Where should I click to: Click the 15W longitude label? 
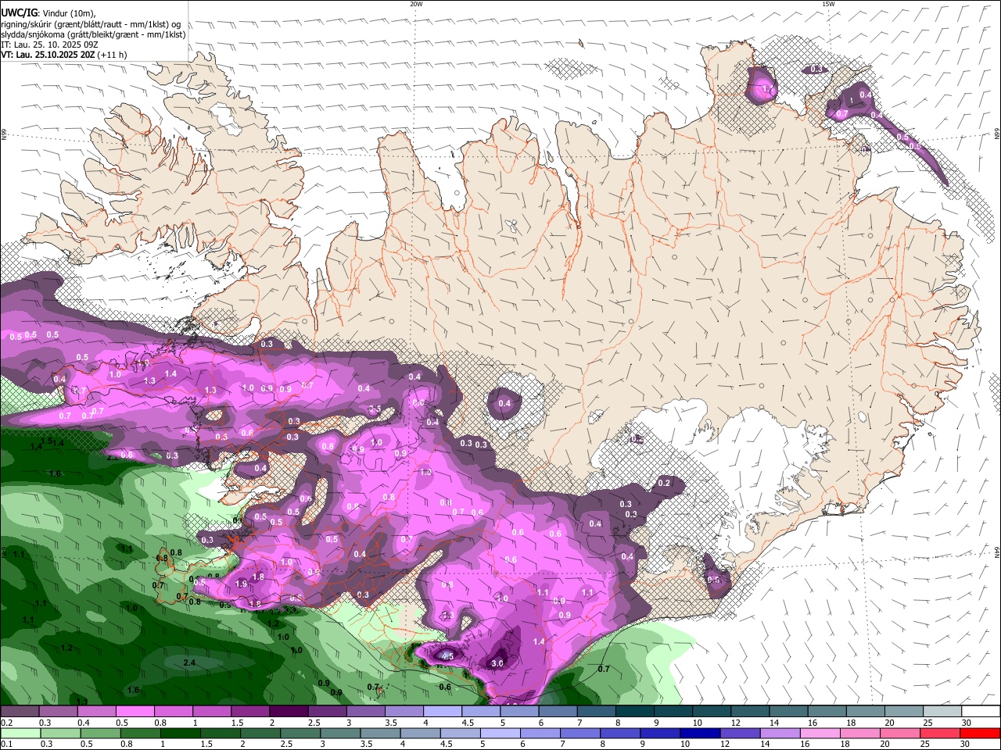[x=828, y=4]
